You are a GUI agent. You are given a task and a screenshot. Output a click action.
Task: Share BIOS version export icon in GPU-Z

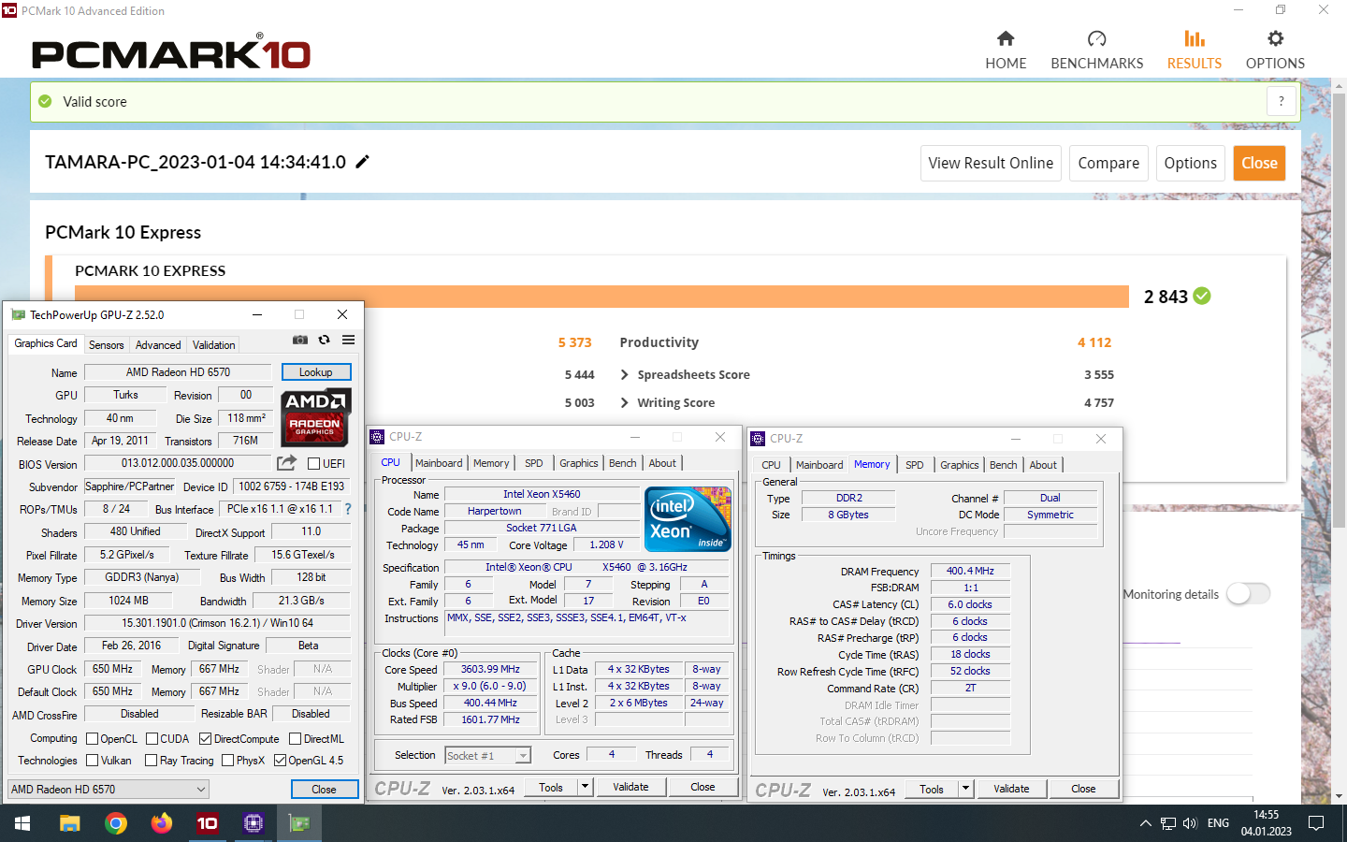coord(287,463)
